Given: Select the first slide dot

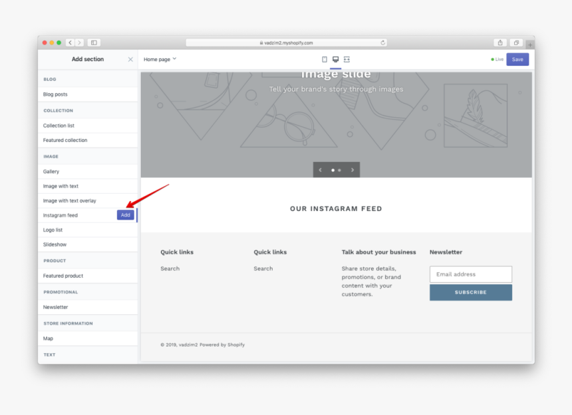Looking at the screenshot, I should coord(333,170).
